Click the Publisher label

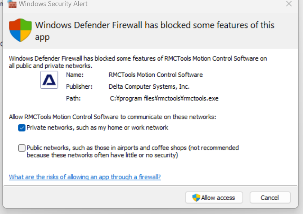click(79, 87)
